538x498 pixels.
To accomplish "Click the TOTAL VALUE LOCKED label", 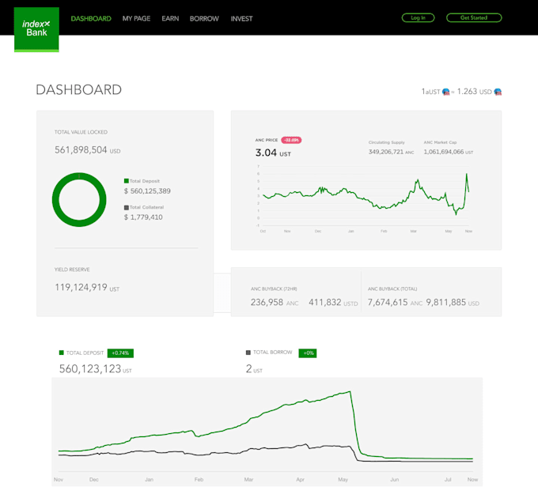I will point(81,132).
